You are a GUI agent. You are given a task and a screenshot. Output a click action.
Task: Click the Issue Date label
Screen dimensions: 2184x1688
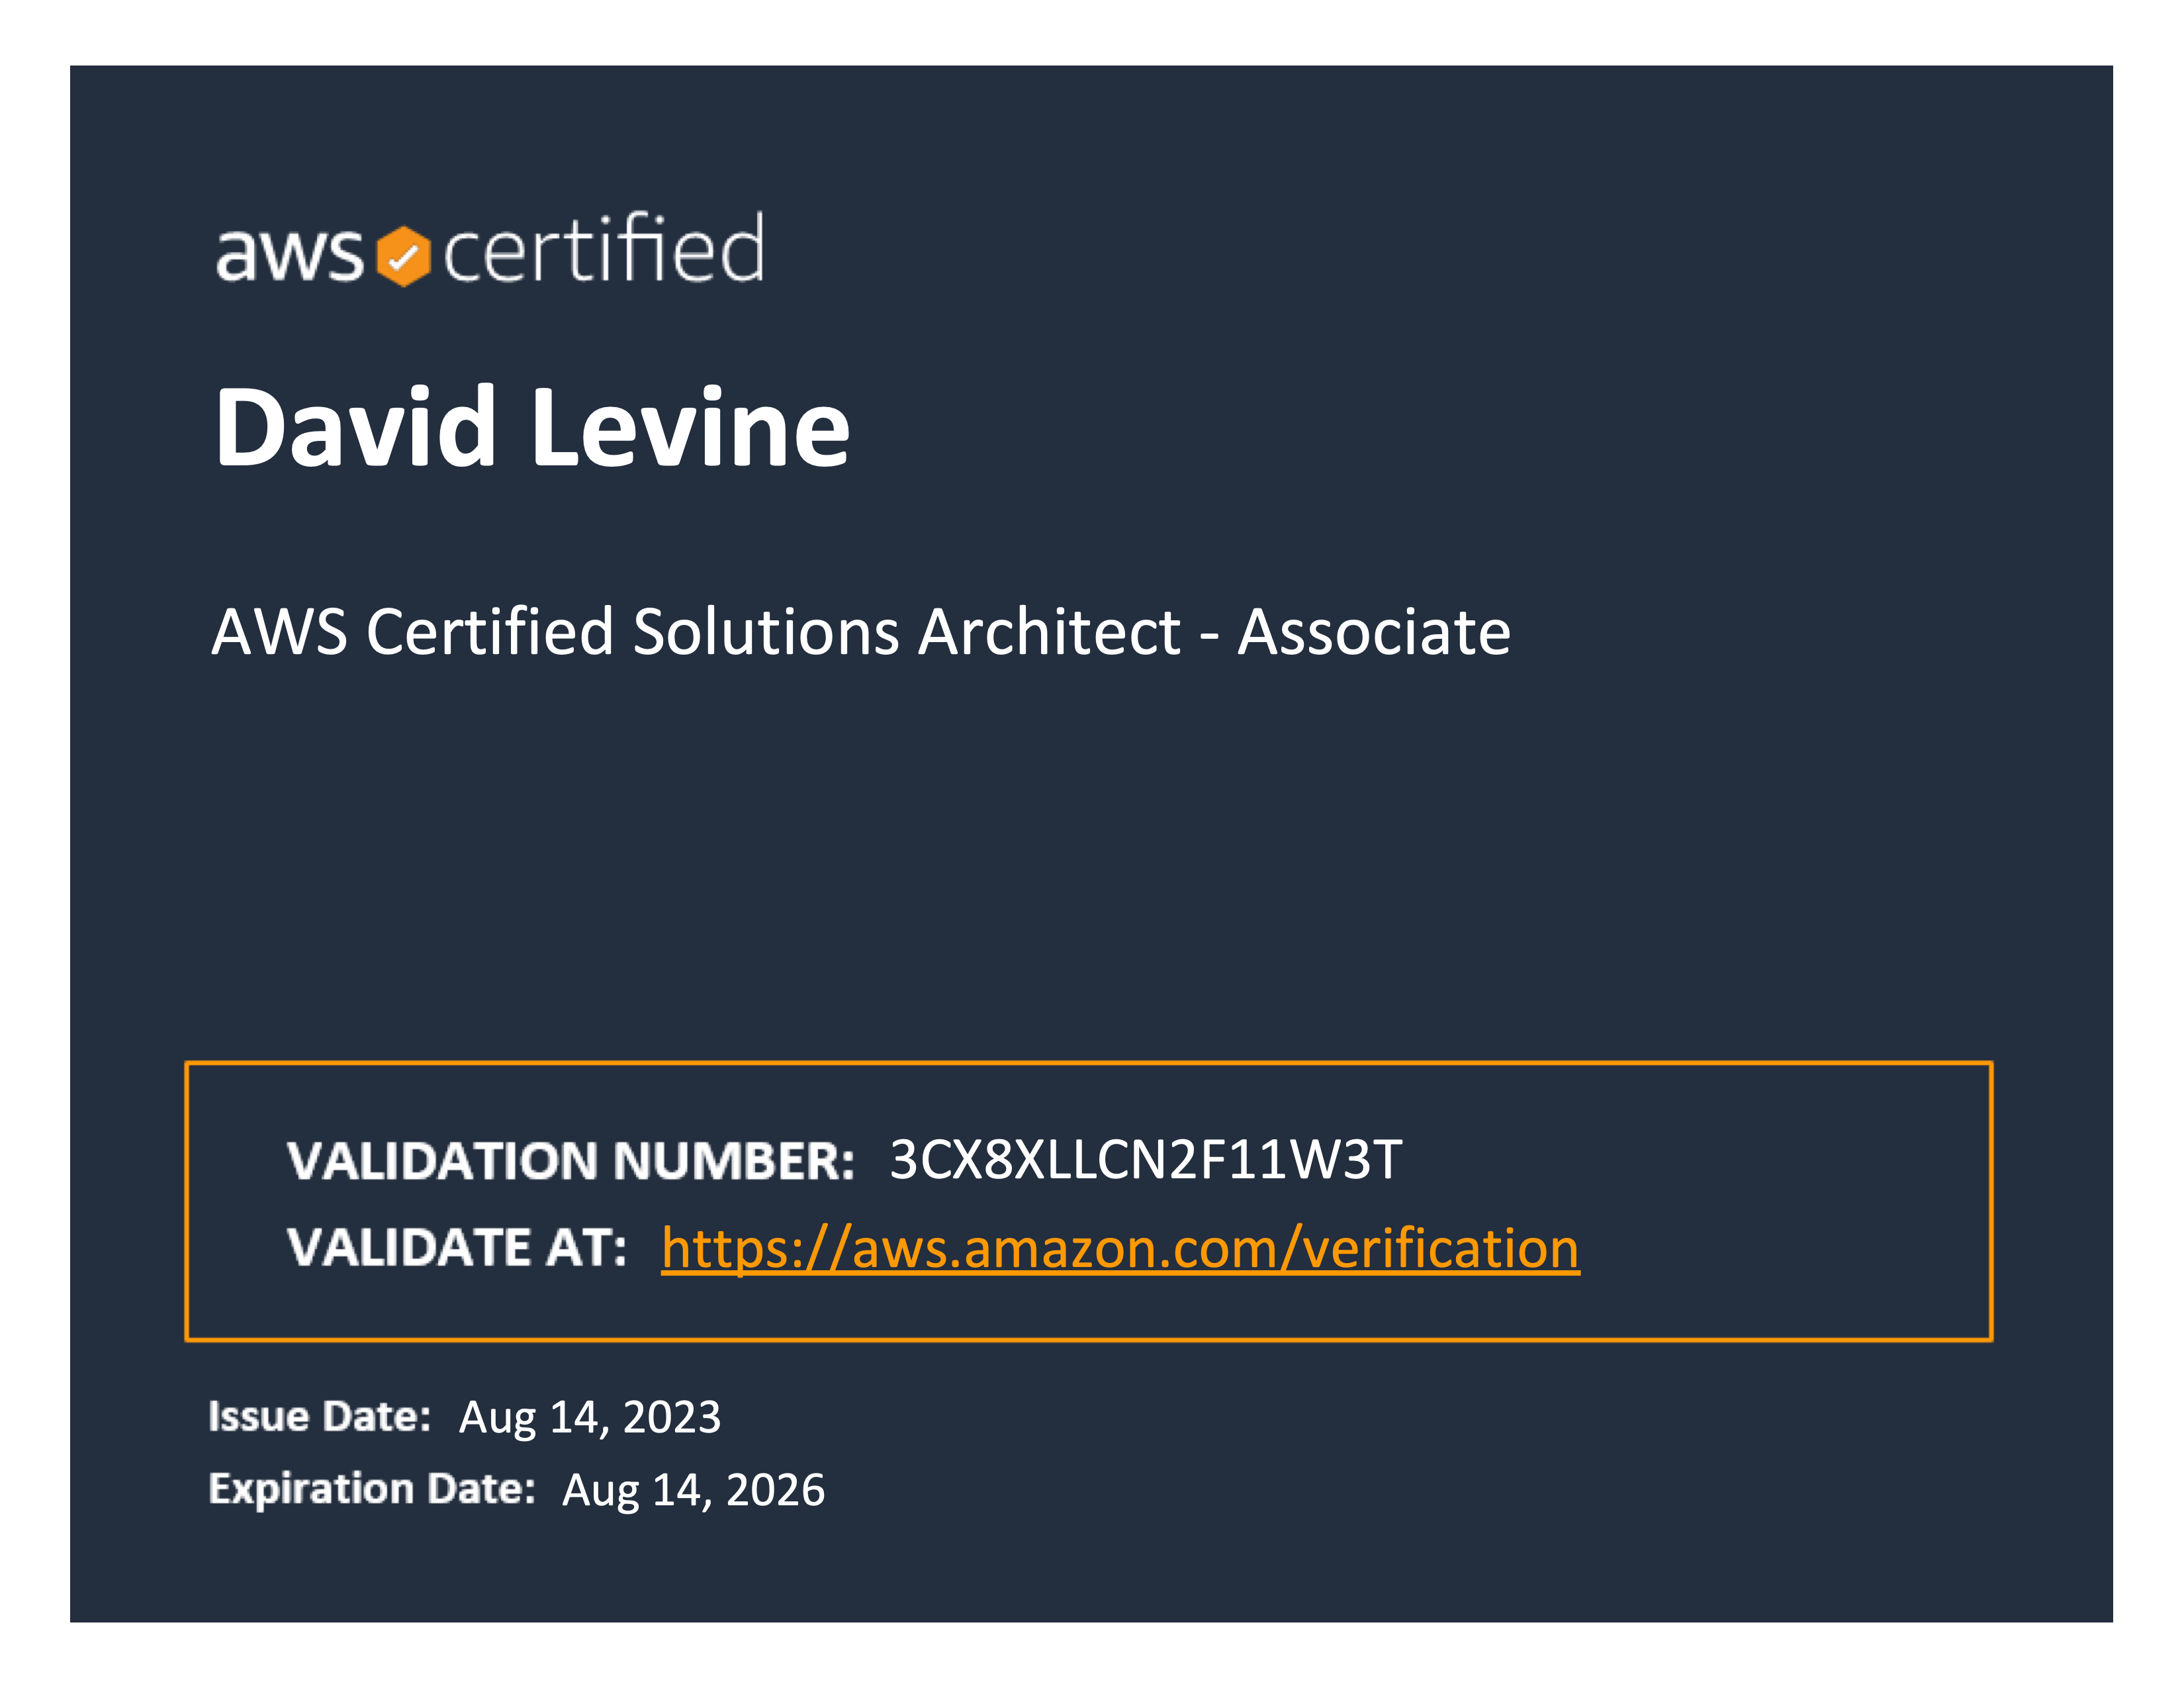320,1417
